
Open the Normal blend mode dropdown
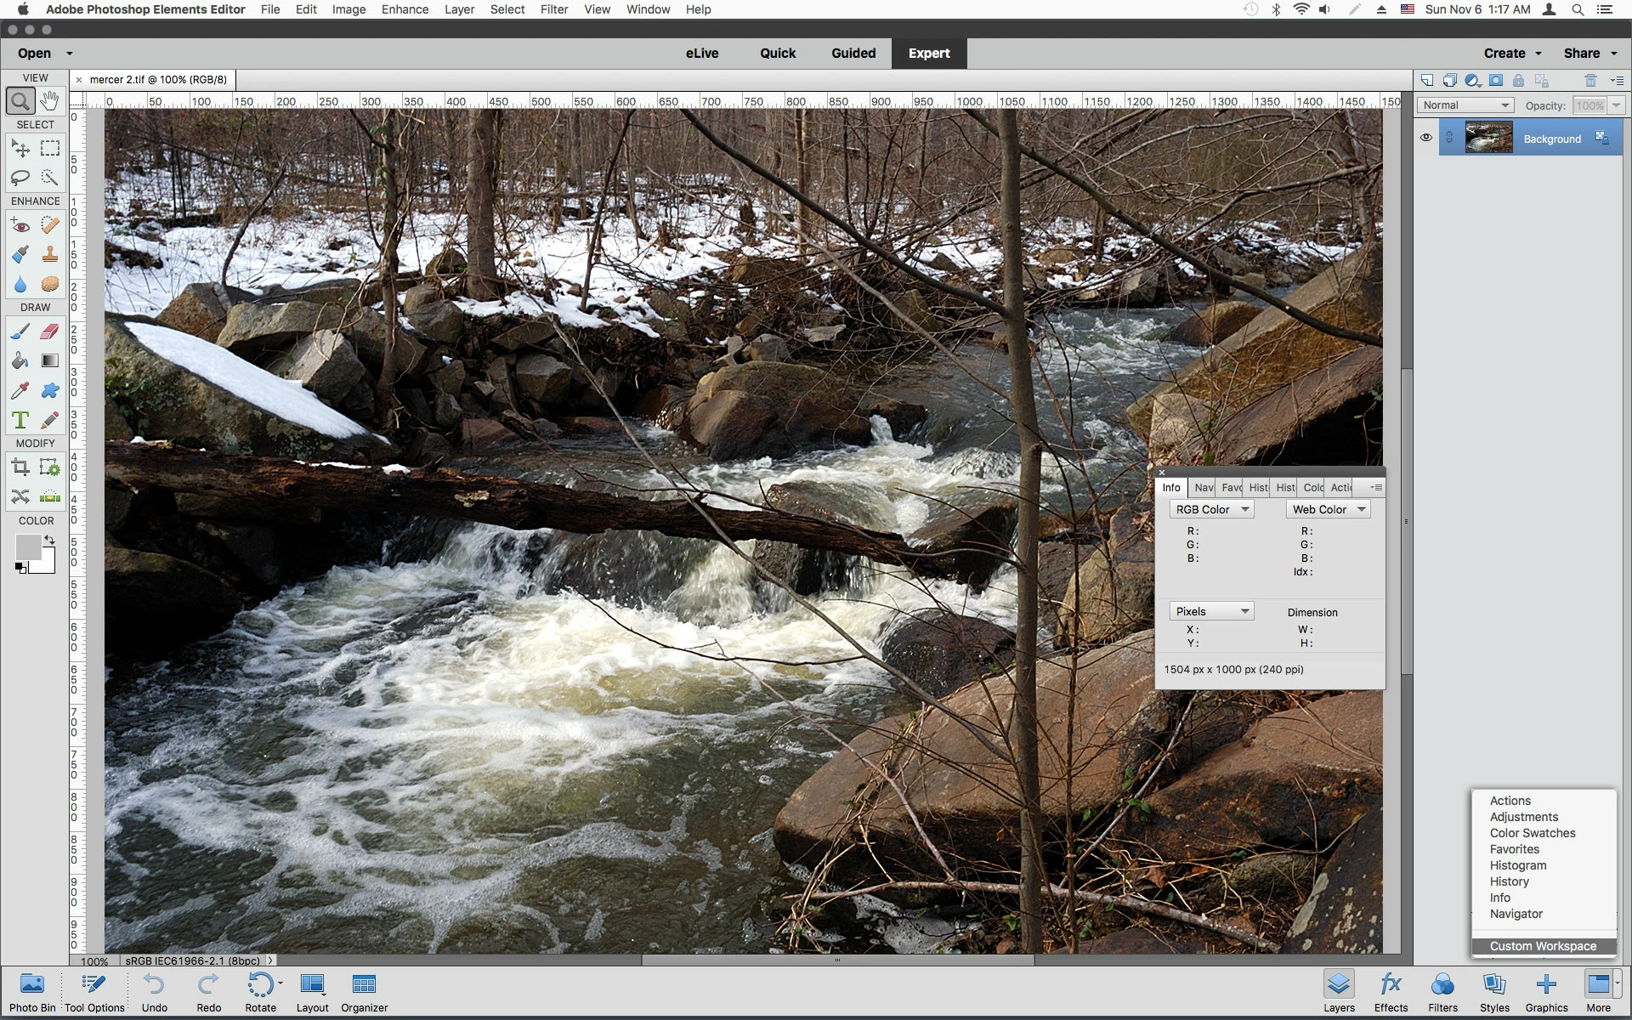pos(1466,105)
